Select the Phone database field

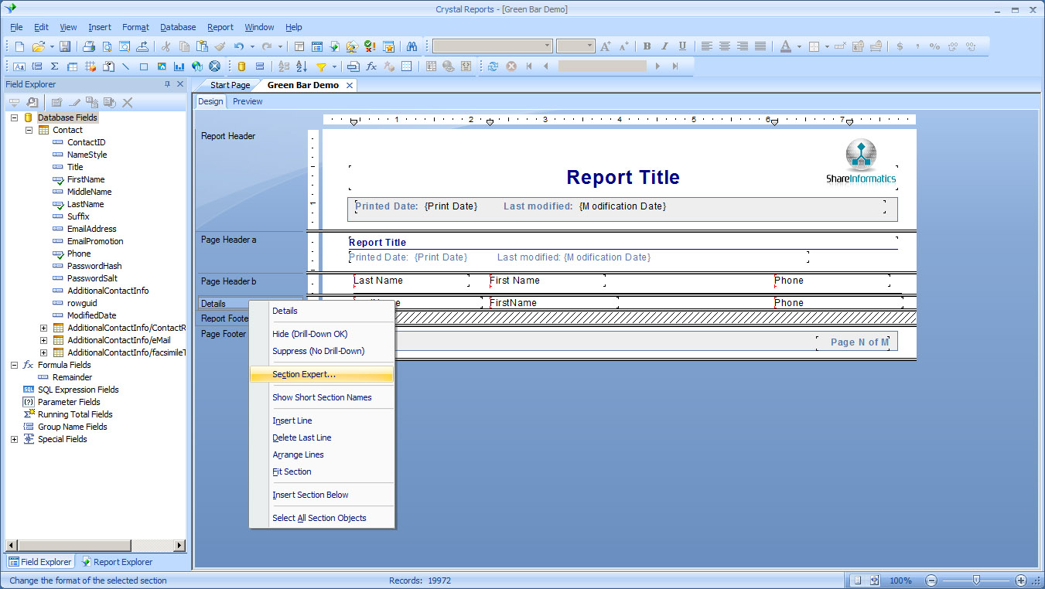coord(78,253)
